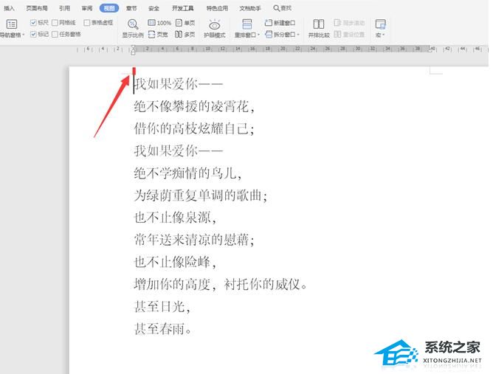Click the line 常年送来清凉的慰藉

click(x=194, y=240)
